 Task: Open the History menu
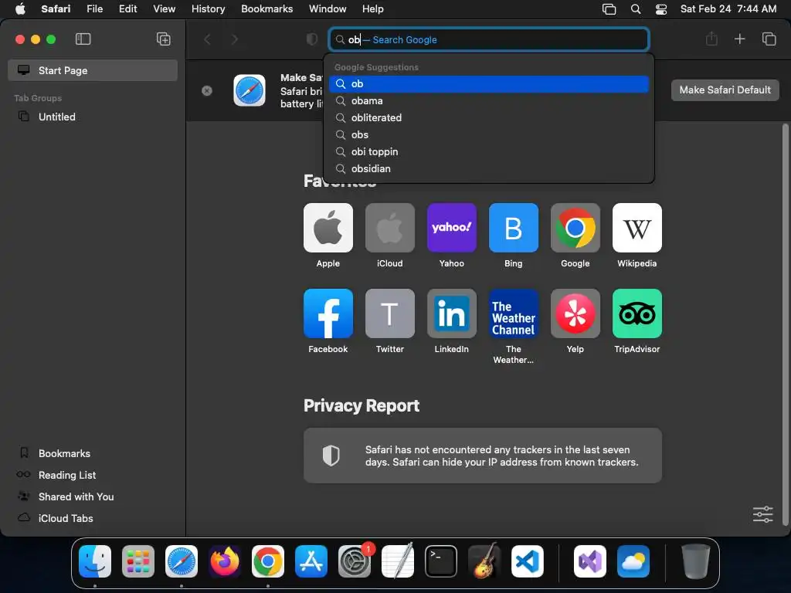(208, 8)
